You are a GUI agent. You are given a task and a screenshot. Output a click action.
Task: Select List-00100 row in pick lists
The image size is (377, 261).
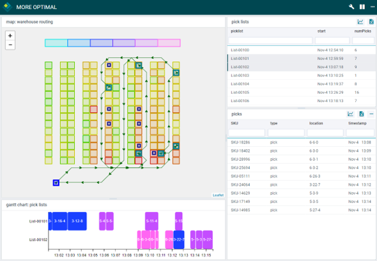click(301, 50)
